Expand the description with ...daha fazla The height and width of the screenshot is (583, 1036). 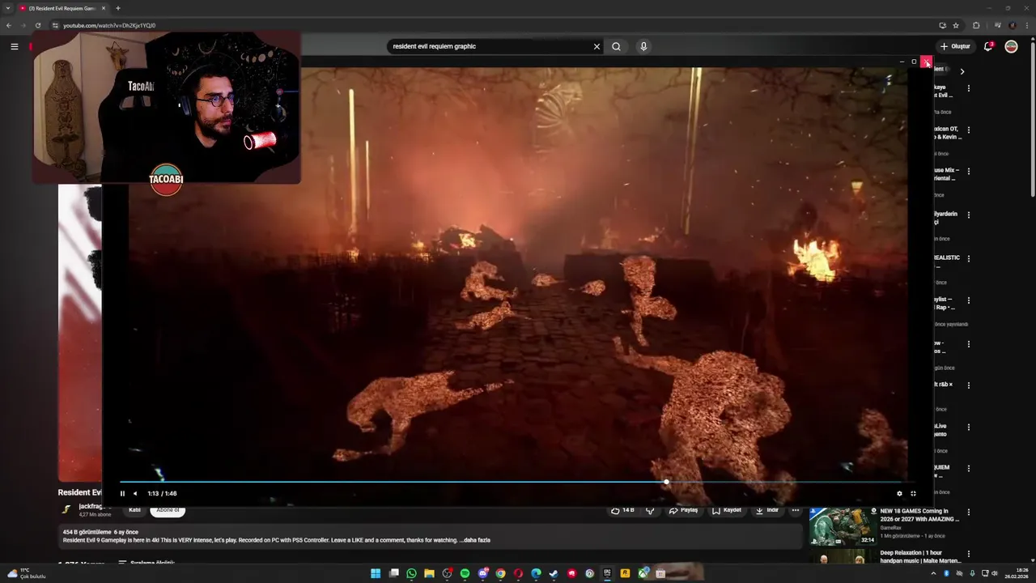(x=476, y=540)
